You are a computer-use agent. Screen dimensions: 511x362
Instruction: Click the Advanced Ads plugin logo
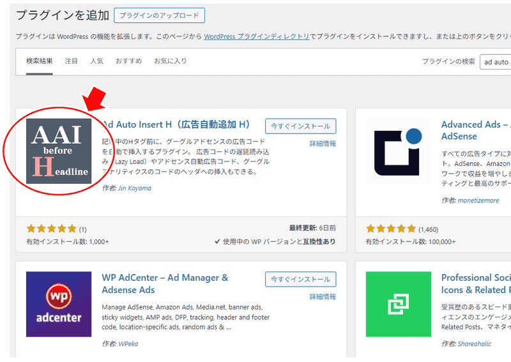coord(398,151)
